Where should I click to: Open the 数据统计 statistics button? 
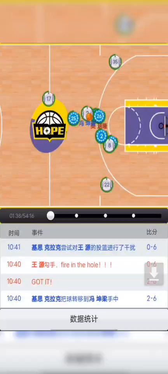point(84,319)
